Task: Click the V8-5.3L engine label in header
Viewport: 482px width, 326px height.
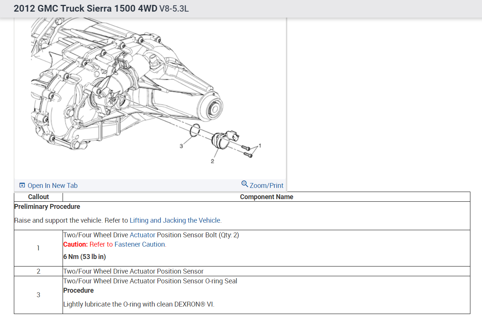Action: point(174,9)
